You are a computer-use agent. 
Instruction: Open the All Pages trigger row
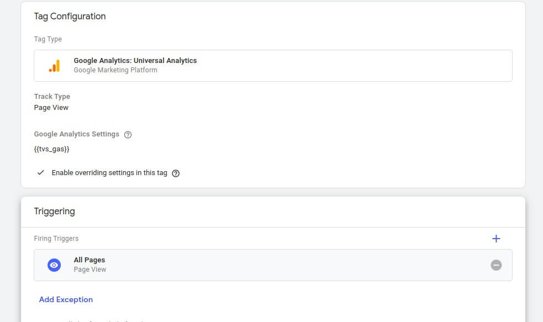coord(273,265)
